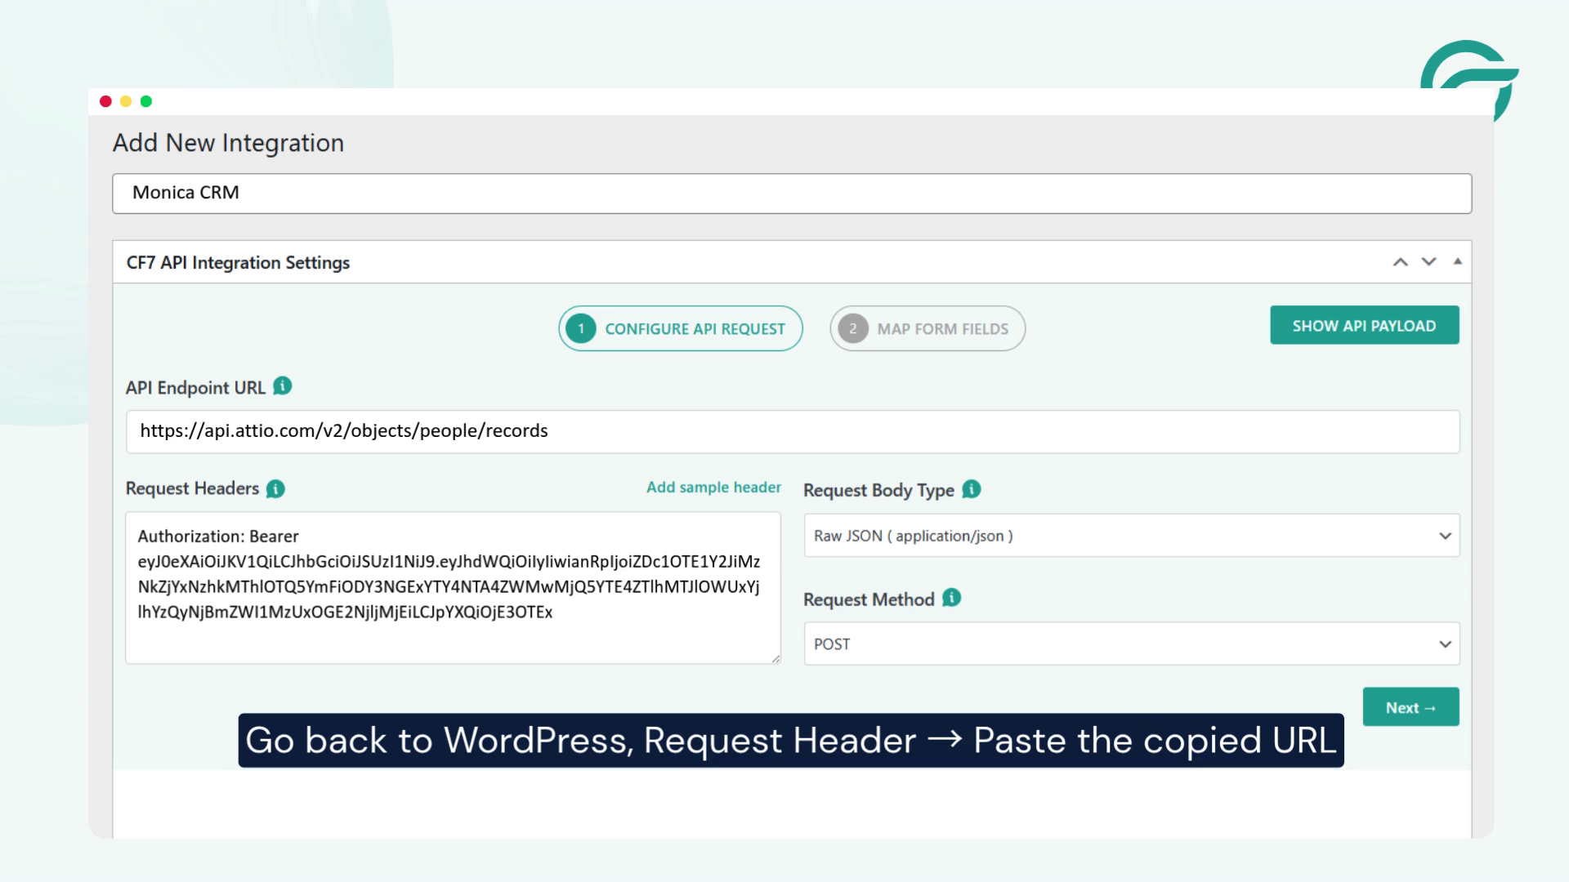The height and width of the screenshot is (882, 1569).
Task: Click the Request Headers info icon
Action: [x=275, y=488]
